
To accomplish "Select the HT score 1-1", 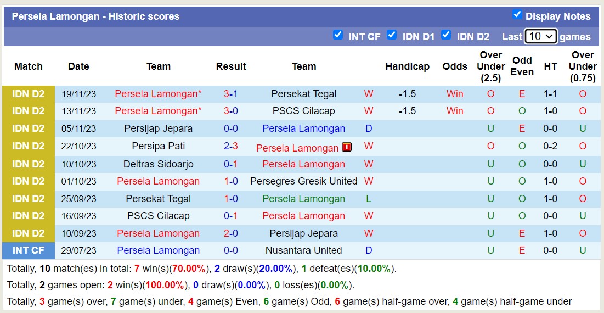I will pyautogui.click(x=550, y=94).
